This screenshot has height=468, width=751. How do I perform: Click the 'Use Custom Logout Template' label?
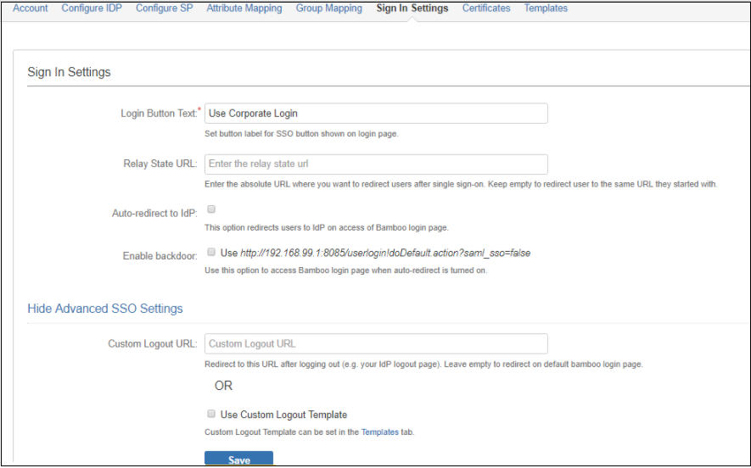click(x=283, y=415)
